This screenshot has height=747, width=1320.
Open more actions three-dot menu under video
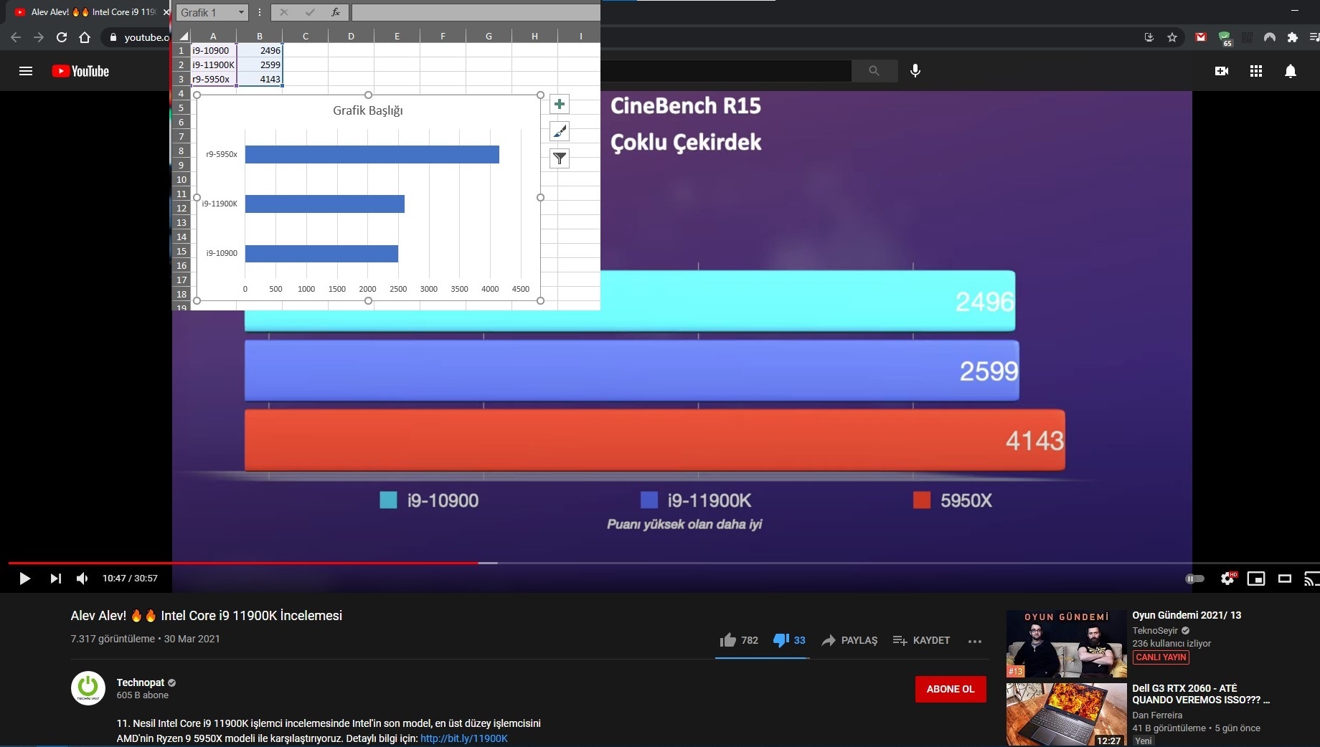click(974, 641)
